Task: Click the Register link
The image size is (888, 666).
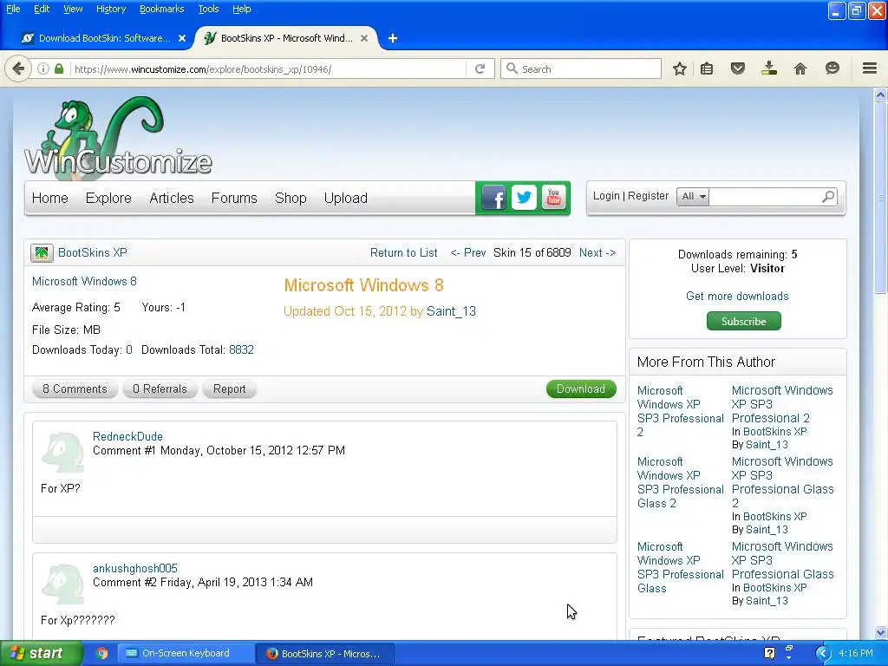Action: coord(648,196)
